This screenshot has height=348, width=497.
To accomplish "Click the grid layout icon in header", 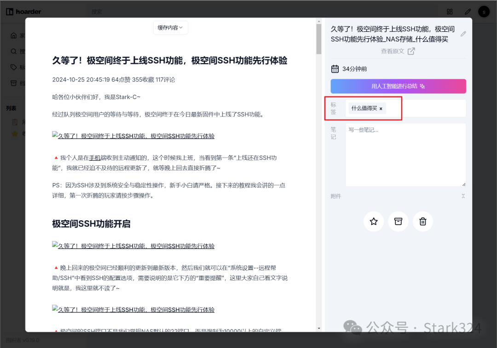I will pyautogui.click(x=450, y=12).
